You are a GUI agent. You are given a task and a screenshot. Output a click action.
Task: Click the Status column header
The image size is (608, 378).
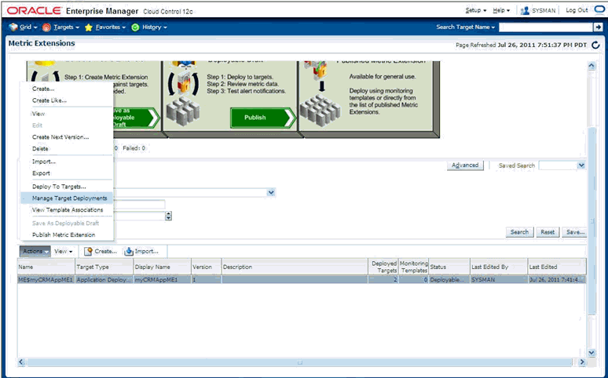449,267
